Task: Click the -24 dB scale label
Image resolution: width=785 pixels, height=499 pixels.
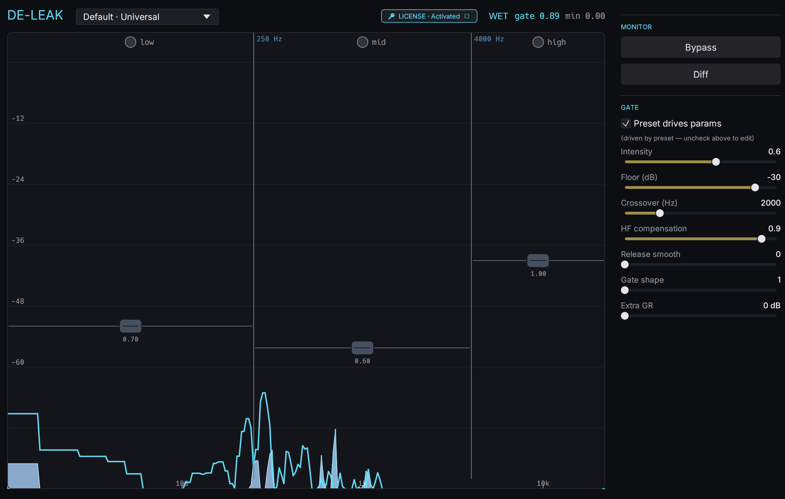Action: click(x=18, y=179)
